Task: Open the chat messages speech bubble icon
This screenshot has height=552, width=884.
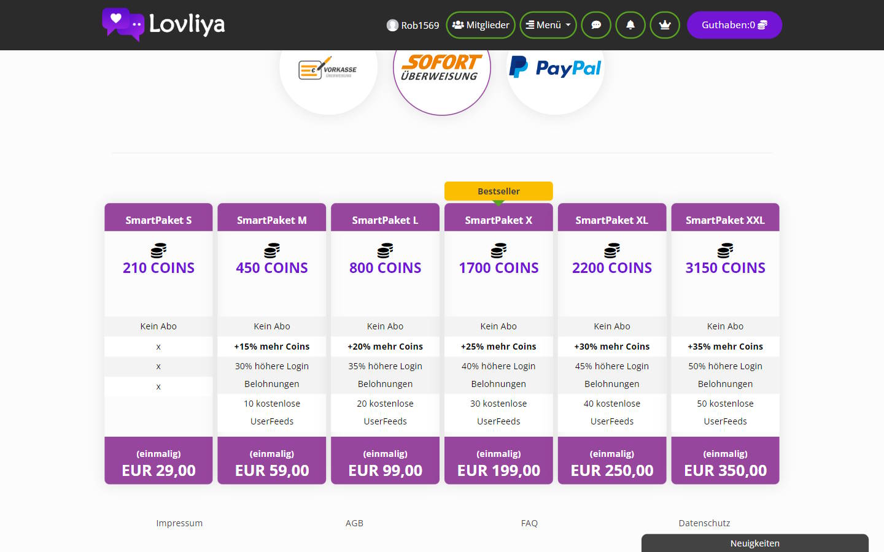Action: click(x=596, y=25)
